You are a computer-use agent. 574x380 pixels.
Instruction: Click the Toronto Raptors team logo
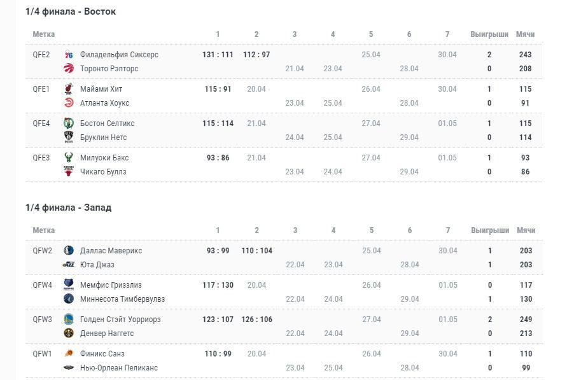point(69,69)
